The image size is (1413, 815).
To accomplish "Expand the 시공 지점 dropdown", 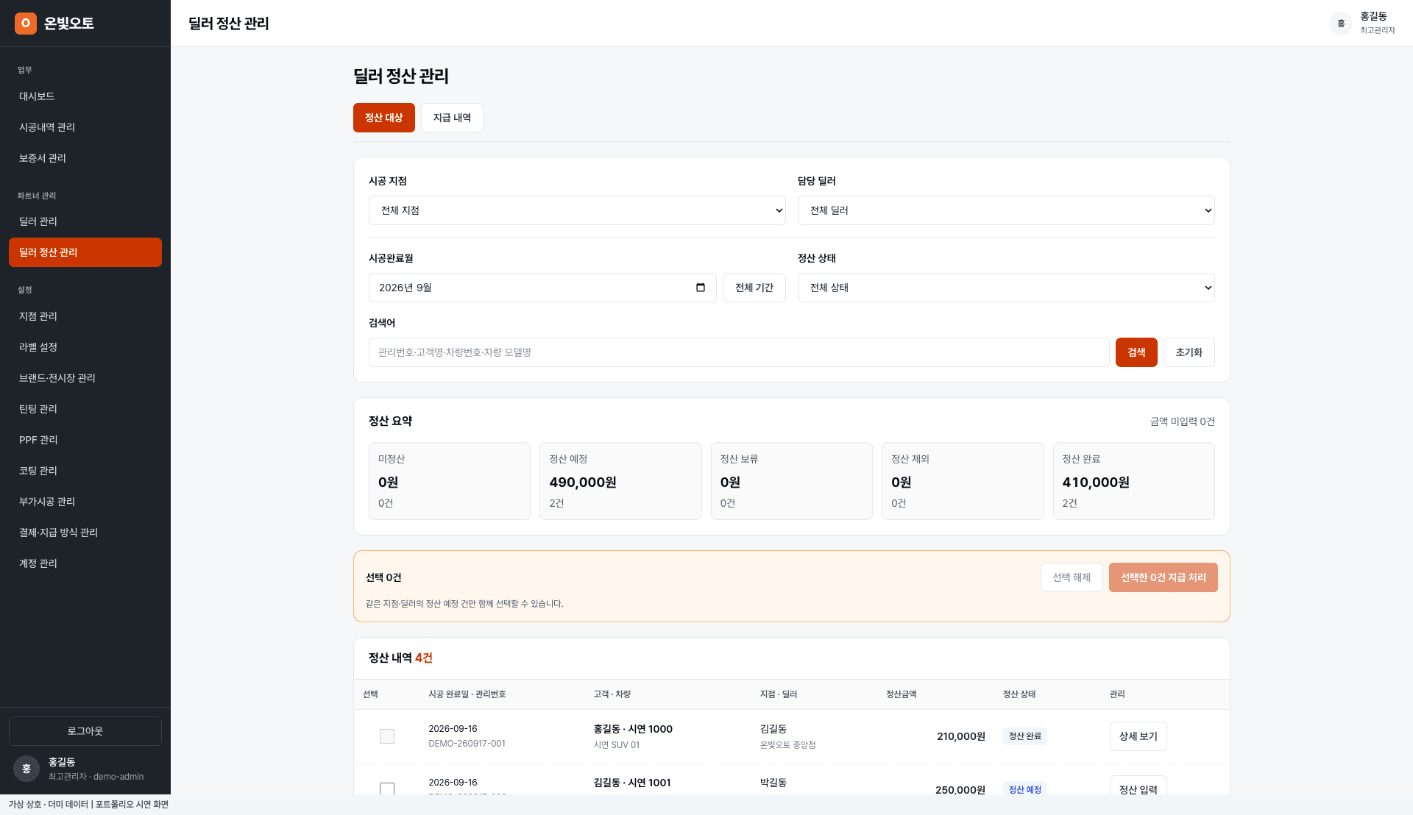I will tap(577, 210).
